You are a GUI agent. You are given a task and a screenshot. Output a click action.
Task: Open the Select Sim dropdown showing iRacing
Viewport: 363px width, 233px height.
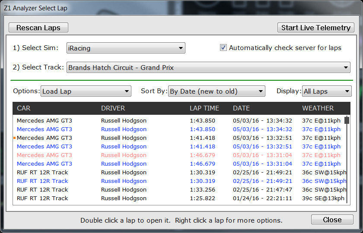pyautogui.click(x=126, y=48)
